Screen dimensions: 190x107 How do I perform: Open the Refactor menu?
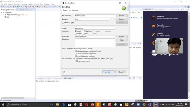point(17,4)
